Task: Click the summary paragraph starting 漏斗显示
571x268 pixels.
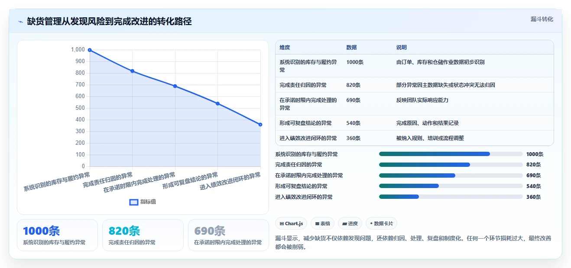Action: point(413,243)
